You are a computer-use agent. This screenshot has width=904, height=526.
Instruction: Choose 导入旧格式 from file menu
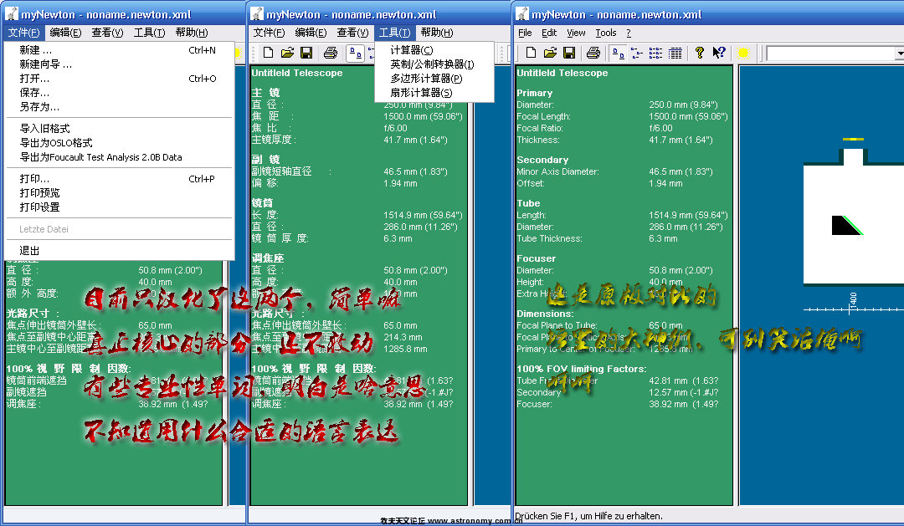pos(119,129)
